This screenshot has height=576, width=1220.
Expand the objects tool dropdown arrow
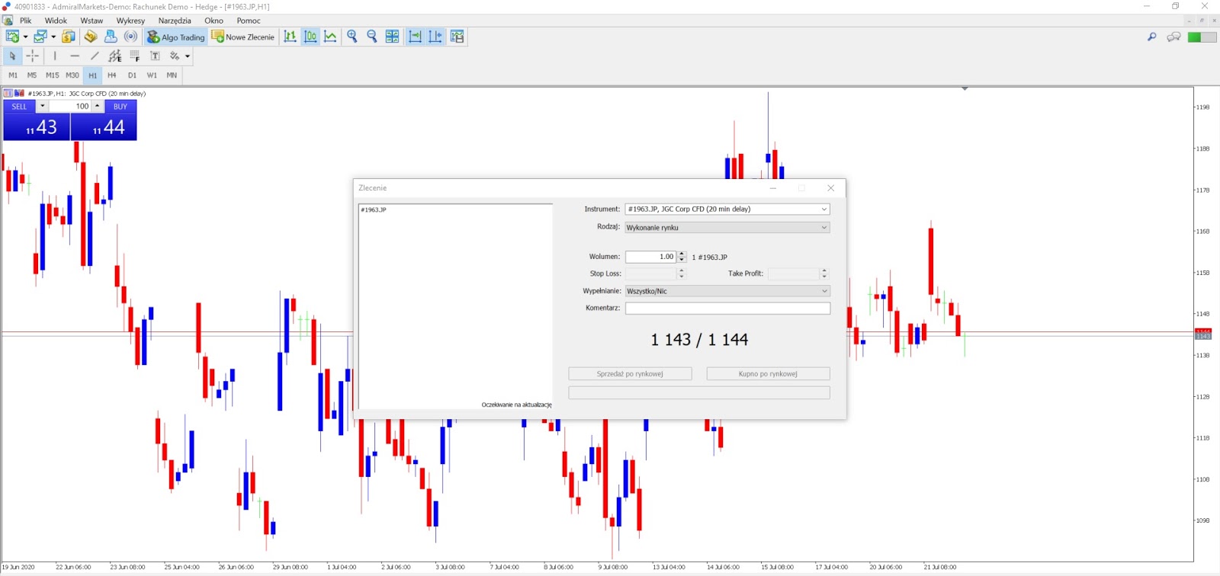187,56
